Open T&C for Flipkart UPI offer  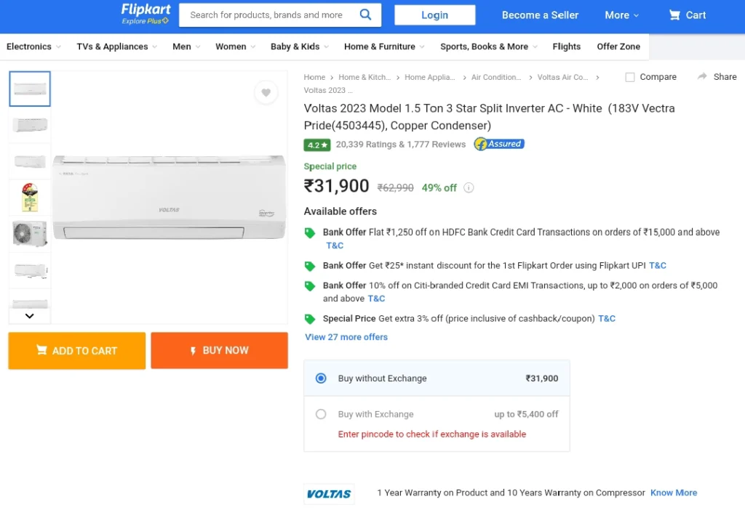(x=658, y=266)
